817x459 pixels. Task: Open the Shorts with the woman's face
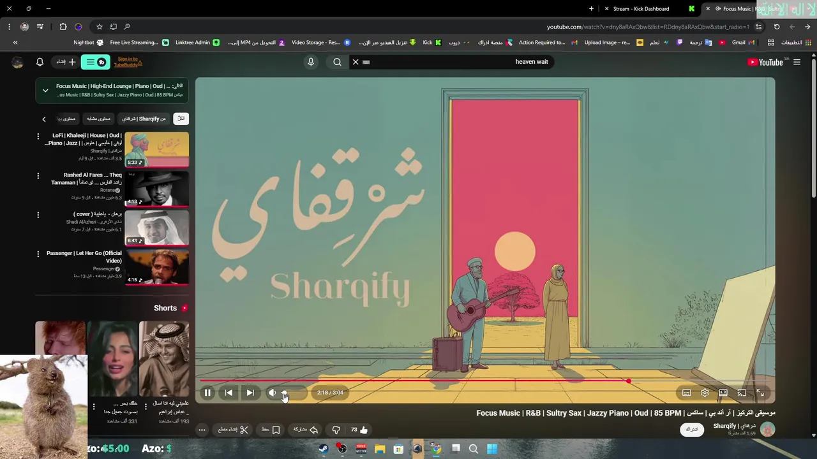point(112,359)
